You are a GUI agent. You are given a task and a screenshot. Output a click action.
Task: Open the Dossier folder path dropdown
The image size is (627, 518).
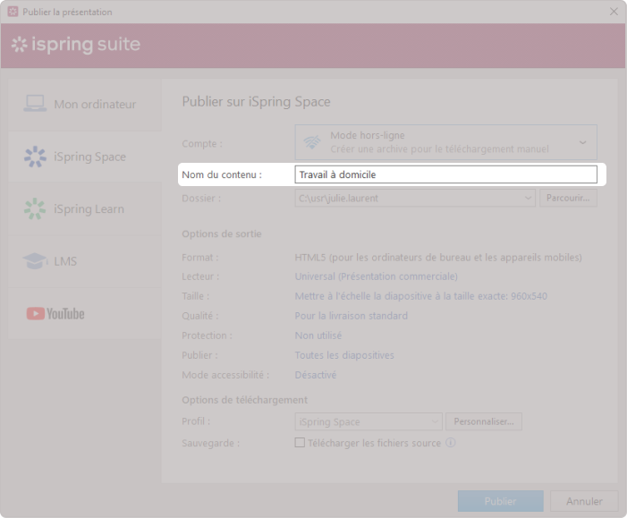point(527,198)
